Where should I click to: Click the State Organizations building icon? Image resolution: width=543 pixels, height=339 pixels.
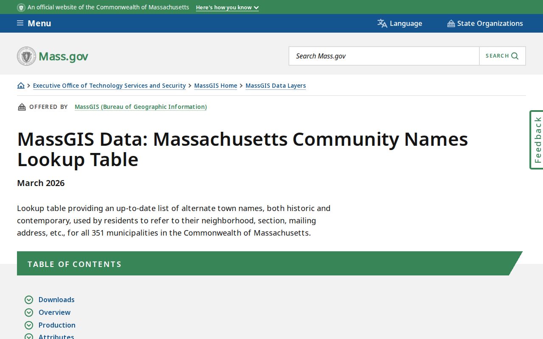(451, 23)
